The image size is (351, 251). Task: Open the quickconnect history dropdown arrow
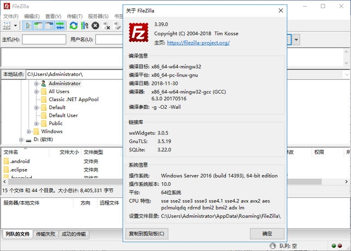tap(296, 40)
